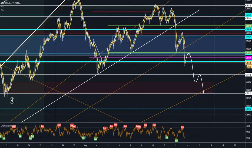Click date 14 on the time axis
Screen dimensions: 252x148
(187, 145)
